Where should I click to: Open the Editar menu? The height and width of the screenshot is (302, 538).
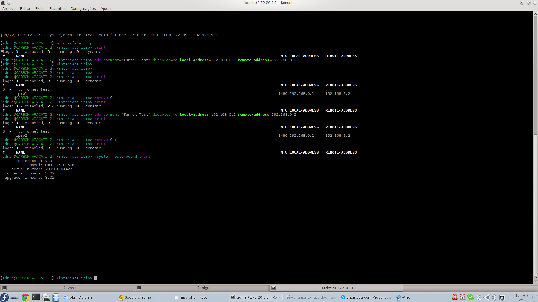(x=25, y=8)
